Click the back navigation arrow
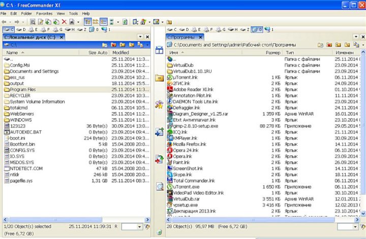 pyautogui.click(x=5, y=22)
